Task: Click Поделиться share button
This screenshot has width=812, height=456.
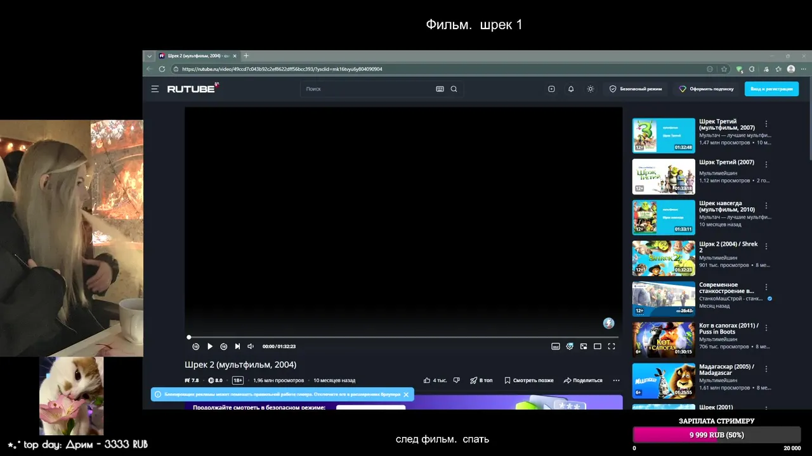Action: (x=583, y=381)
